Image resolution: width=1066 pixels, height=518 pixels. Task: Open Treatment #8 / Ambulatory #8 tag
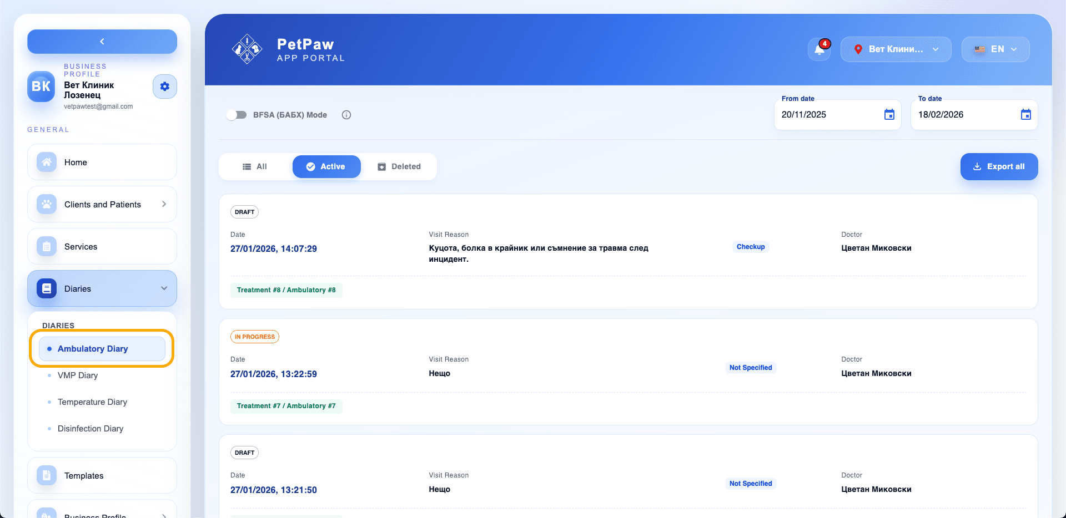click(x=286, y=290)
